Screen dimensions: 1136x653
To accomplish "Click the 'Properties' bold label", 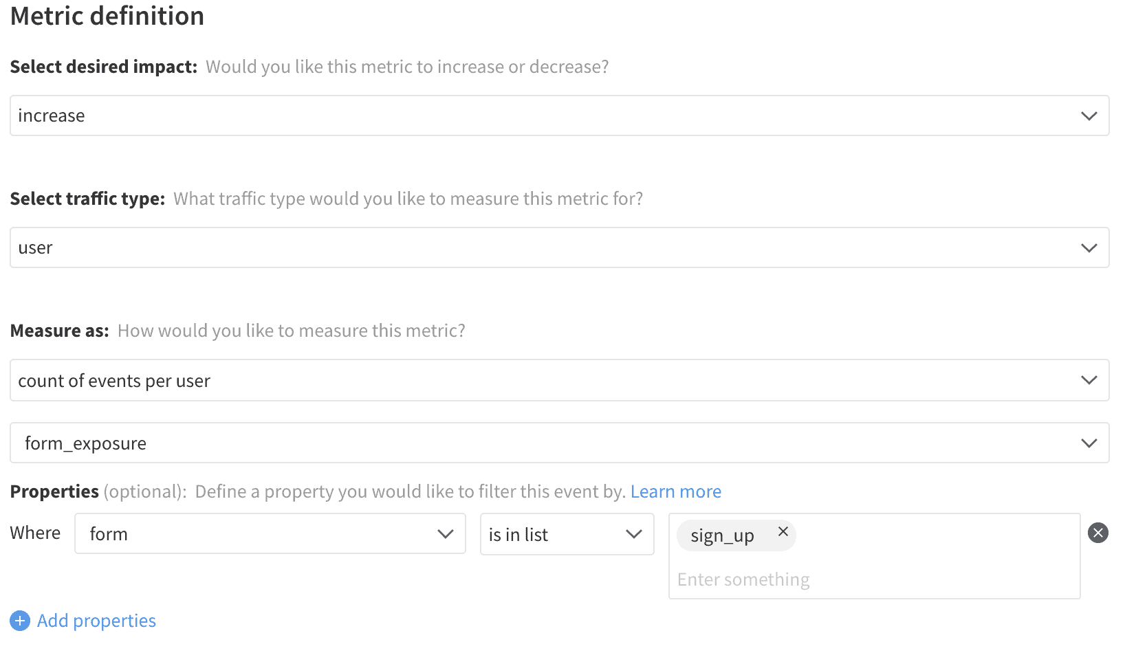I will 54,491.
